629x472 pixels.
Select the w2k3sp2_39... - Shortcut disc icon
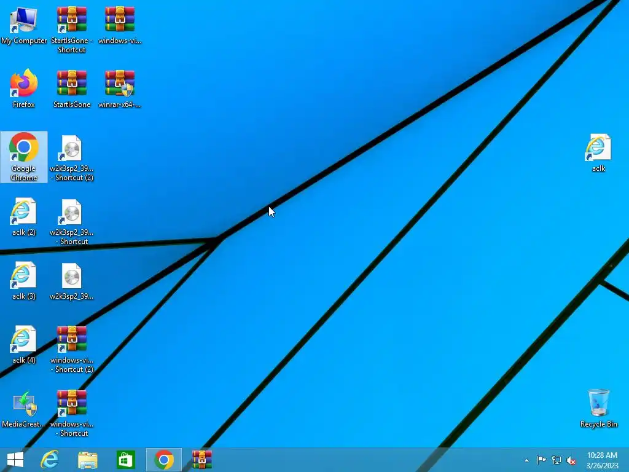pos(71,221)
